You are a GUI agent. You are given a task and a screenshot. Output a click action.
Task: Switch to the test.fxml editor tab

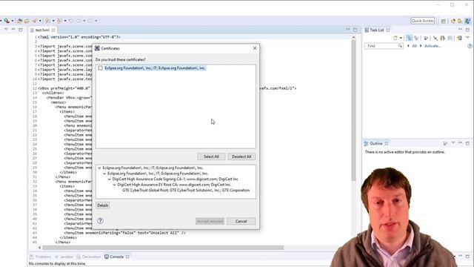pos(42,30)
